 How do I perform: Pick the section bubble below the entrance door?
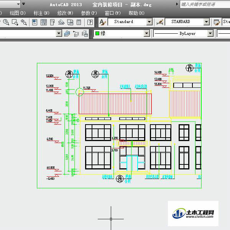pyautogui.click(x=120, y=179)
